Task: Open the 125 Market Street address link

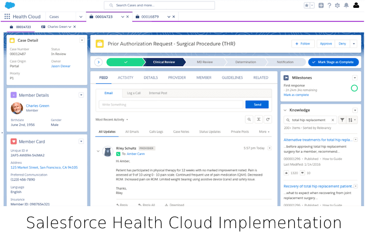Action: (x=44, y=167)
